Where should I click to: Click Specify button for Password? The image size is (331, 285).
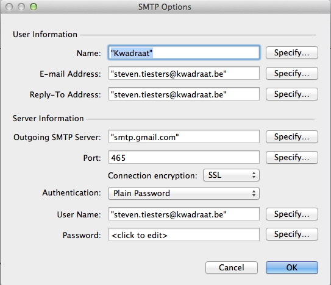[292, 234]
